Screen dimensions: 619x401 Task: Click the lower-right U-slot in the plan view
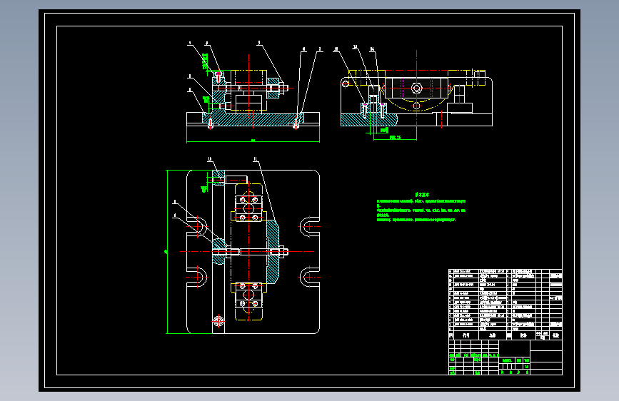click(x=310, y=277)
